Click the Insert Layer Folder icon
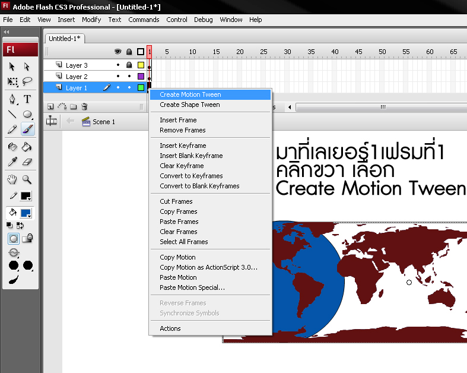Image resolution: width=467 pixels, height=373 pixels. point(73,107)
